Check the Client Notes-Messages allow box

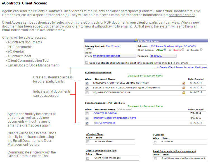pyautogui.click(x=88, y=158)
